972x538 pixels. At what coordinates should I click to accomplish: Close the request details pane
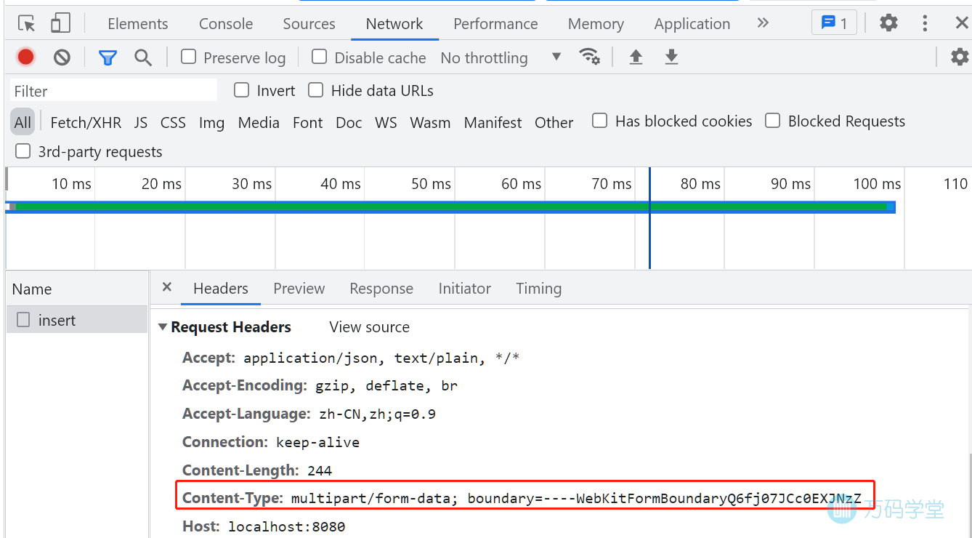click(166, 287)
